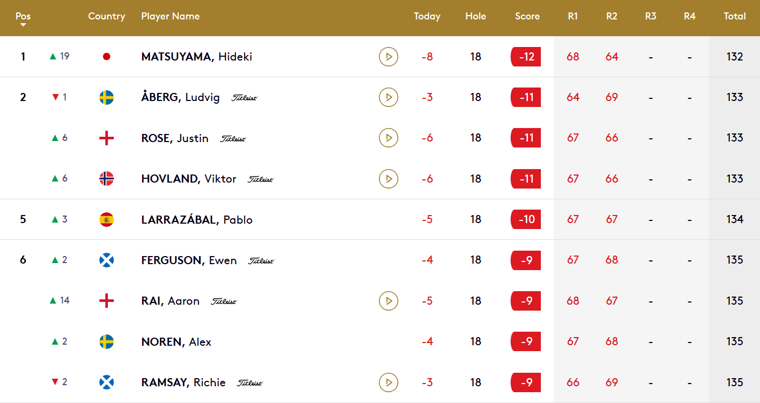Screen dimensions: 760x403
Task: Click Scotland flag beside Ewen Ferguson
Action: click(x=106, y=260)
